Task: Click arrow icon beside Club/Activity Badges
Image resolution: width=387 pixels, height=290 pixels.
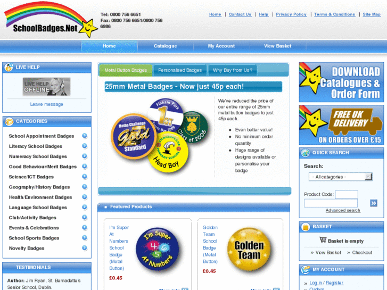Action: click(x=85, y=218)
